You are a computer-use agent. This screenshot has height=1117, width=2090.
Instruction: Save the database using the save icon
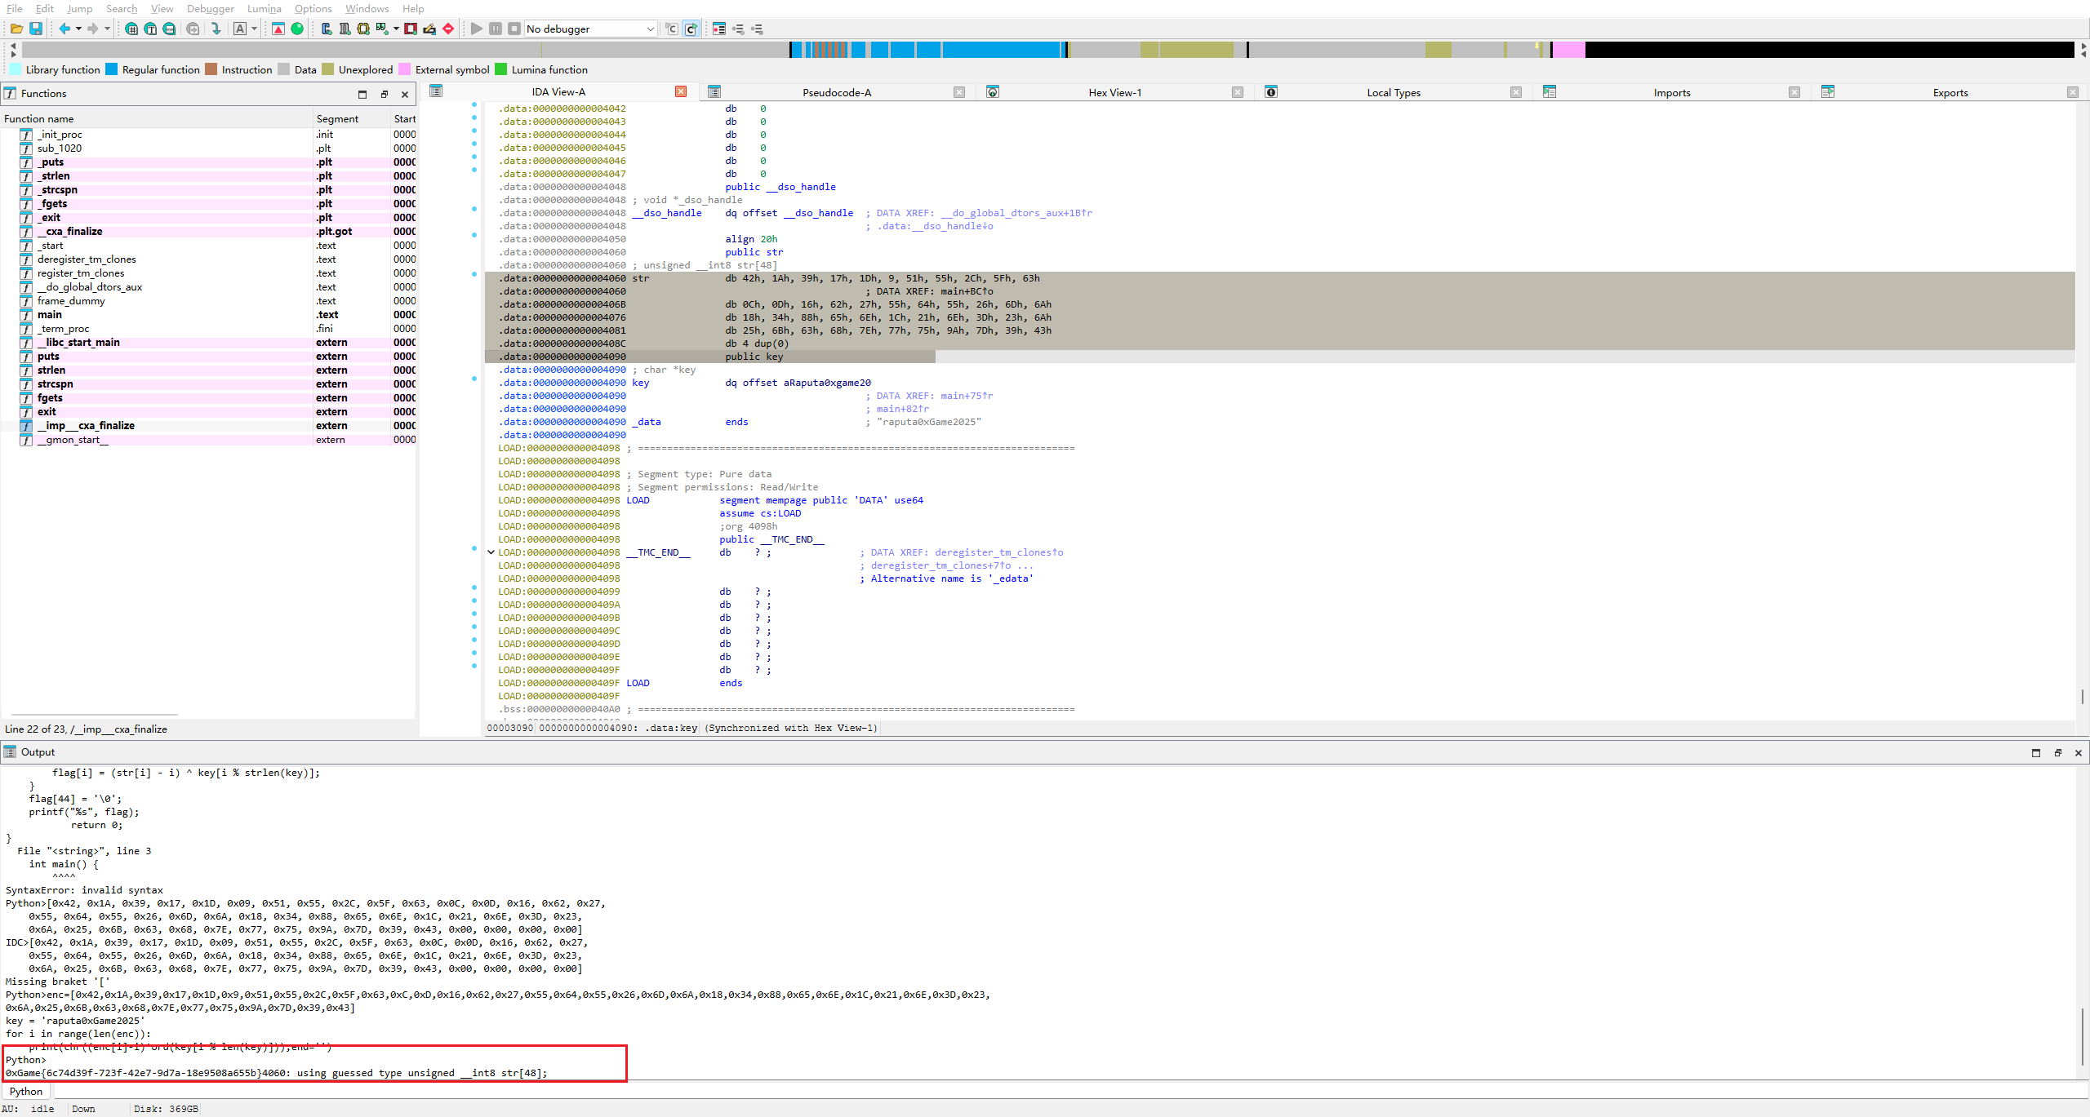pyautogui.click(x=36, y=29)
